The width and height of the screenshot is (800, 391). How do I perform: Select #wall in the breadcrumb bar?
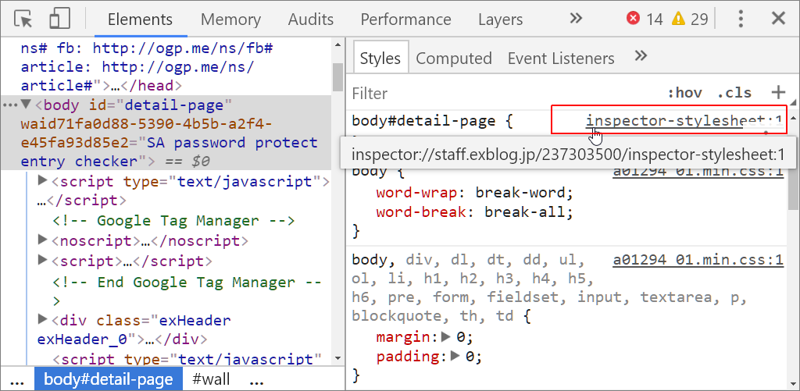point(211,379)
